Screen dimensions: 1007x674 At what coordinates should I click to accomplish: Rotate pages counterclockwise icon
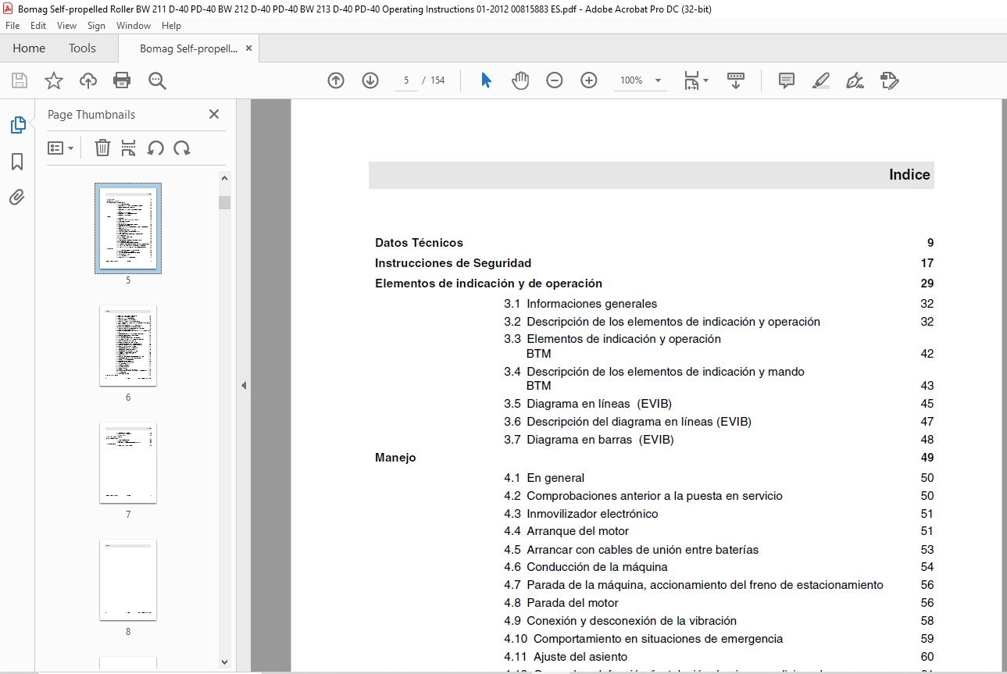pos(155,148)
